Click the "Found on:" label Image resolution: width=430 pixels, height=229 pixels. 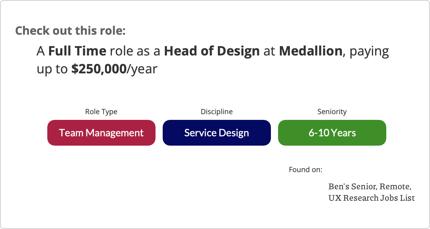(305, 169)
